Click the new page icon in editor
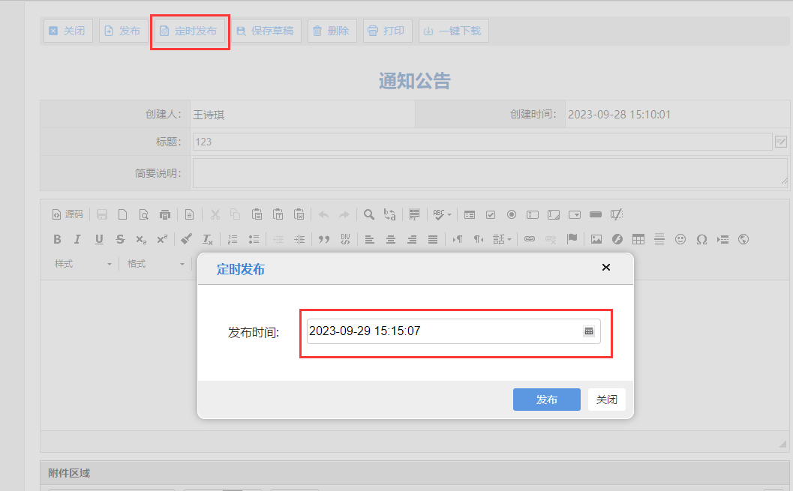Image resolution: width=793 pixels, height=491 pixels. pos(123,214)
